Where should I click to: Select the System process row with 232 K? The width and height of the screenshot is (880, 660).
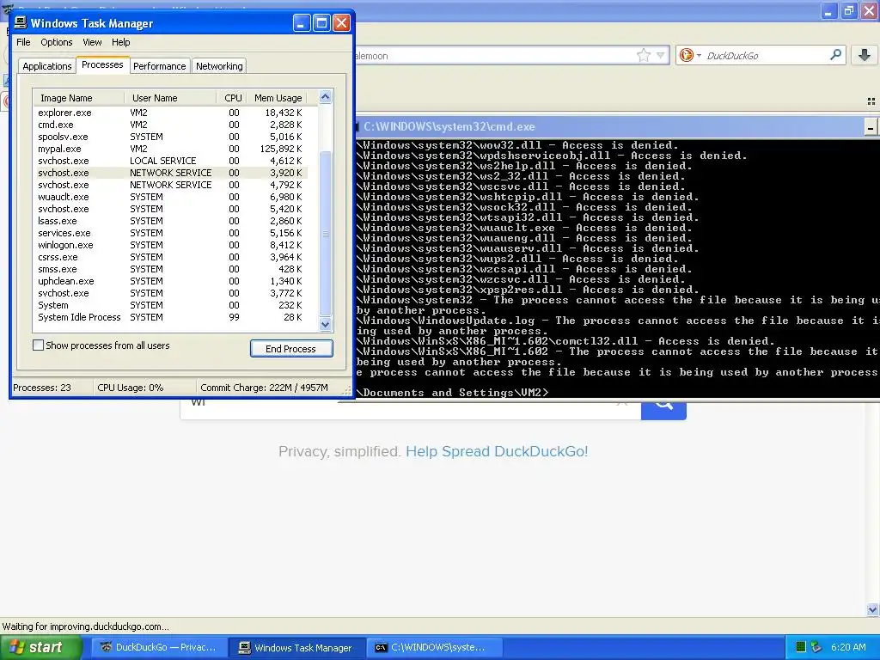[171, 305]
